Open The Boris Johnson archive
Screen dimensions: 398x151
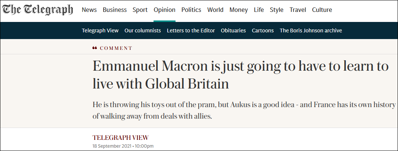[311, 30]
